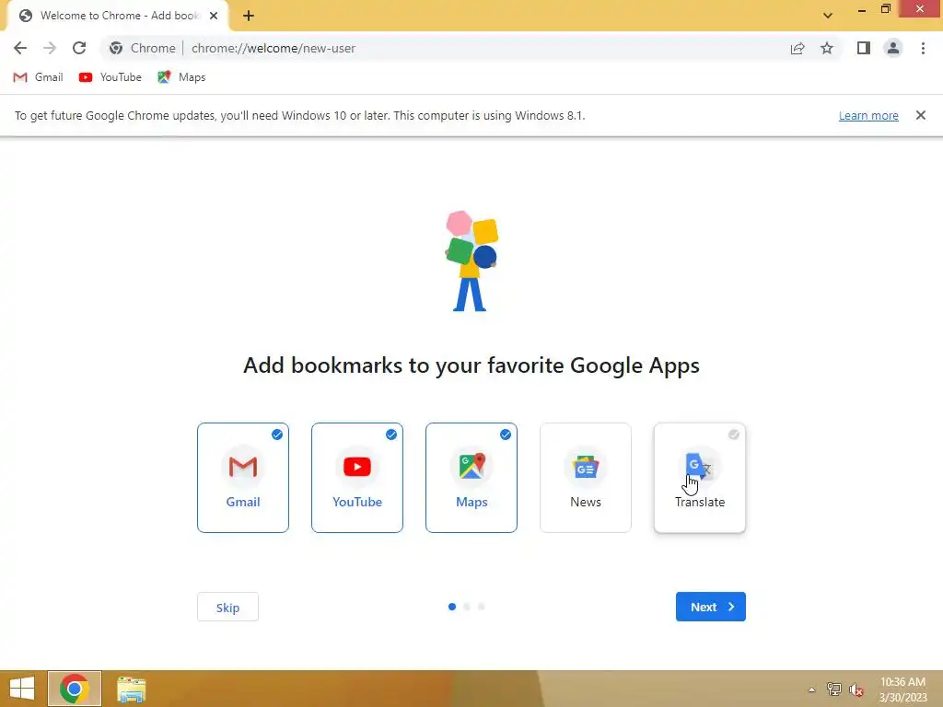943x707 pixels.
Task: Deselect the YouTube app card
Action: pyautogui.click(x=357, y=478)
